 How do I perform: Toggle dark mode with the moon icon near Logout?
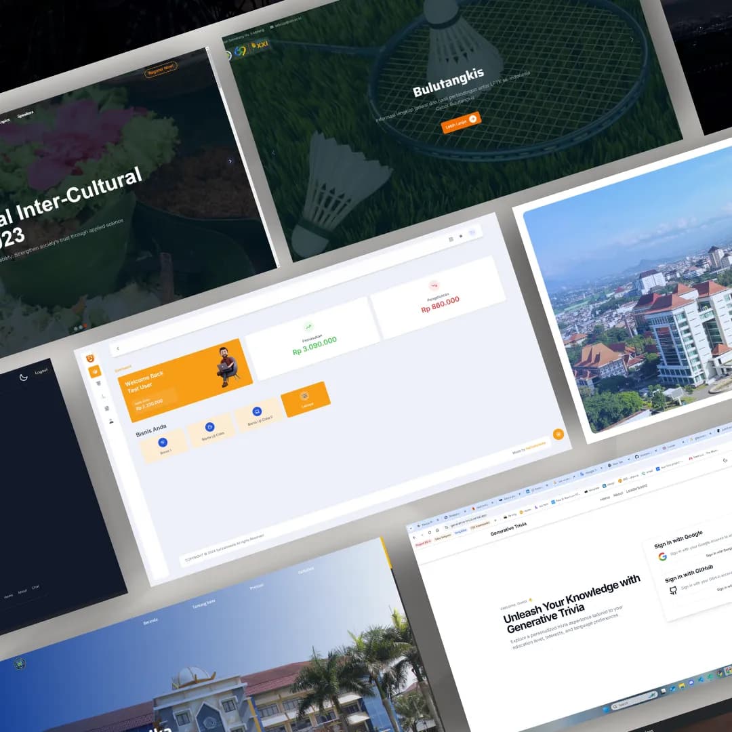click(24, 378)
